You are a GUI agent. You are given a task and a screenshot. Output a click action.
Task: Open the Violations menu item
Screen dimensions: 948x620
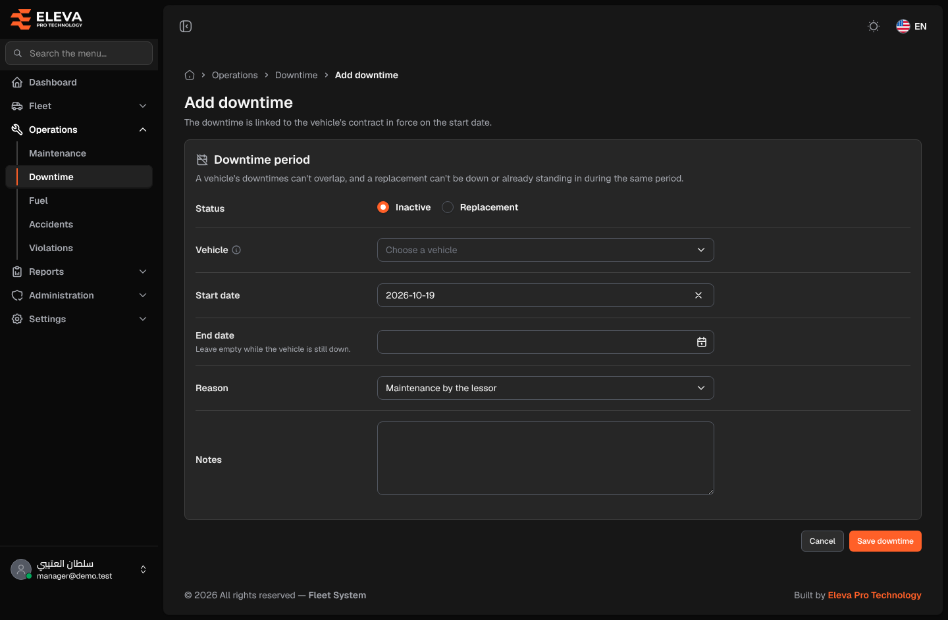pos(79,248)
